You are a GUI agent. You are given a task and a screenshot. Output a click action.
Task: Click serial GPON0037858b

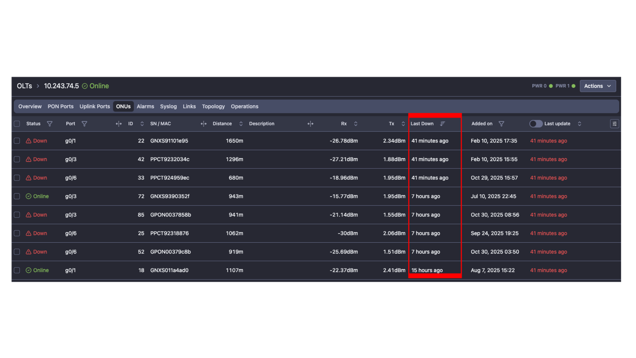(170, 215)
